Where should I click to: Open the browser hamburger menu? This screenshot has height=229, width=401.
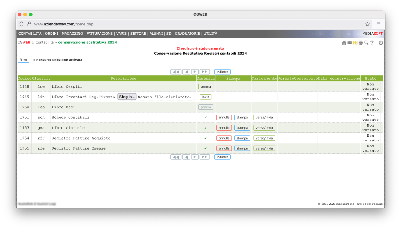click(x=379, y=24)
